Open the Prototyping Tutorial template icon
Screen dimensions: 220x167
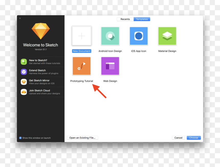[82, 66]
